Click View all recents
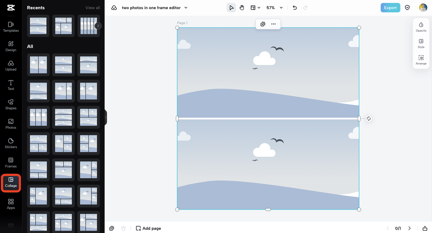Screen dimensions: 432x233 [x=92, y=8]
